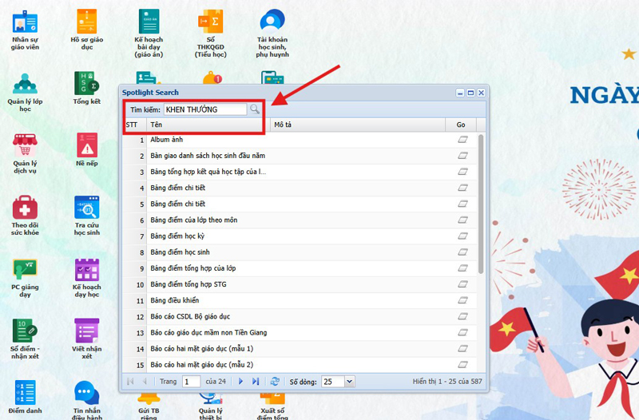Click the Số dòng value field
Viewport: 639px width, 420px height.
click(x=333, y=382)
